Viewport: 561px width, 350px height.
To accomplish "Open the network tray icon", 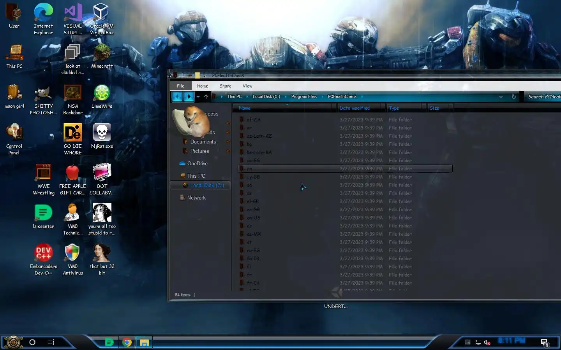I will (478, 342).
